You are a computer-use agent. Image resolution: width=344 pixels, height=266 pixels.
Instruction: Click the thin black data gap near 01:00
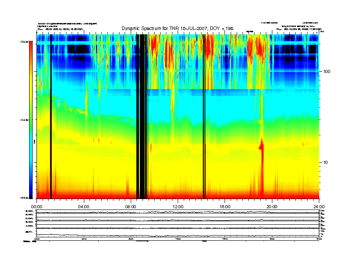51,116
